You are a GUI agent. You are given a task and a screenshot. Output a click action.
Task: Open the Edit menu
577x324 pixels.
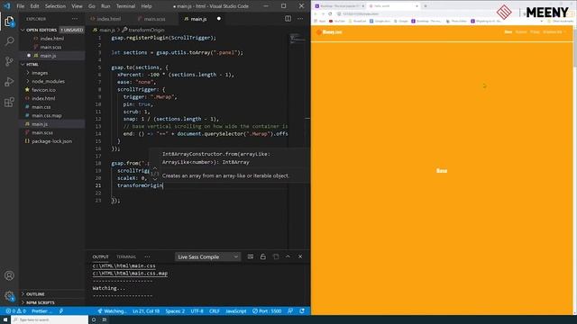(x=34, y=6)
